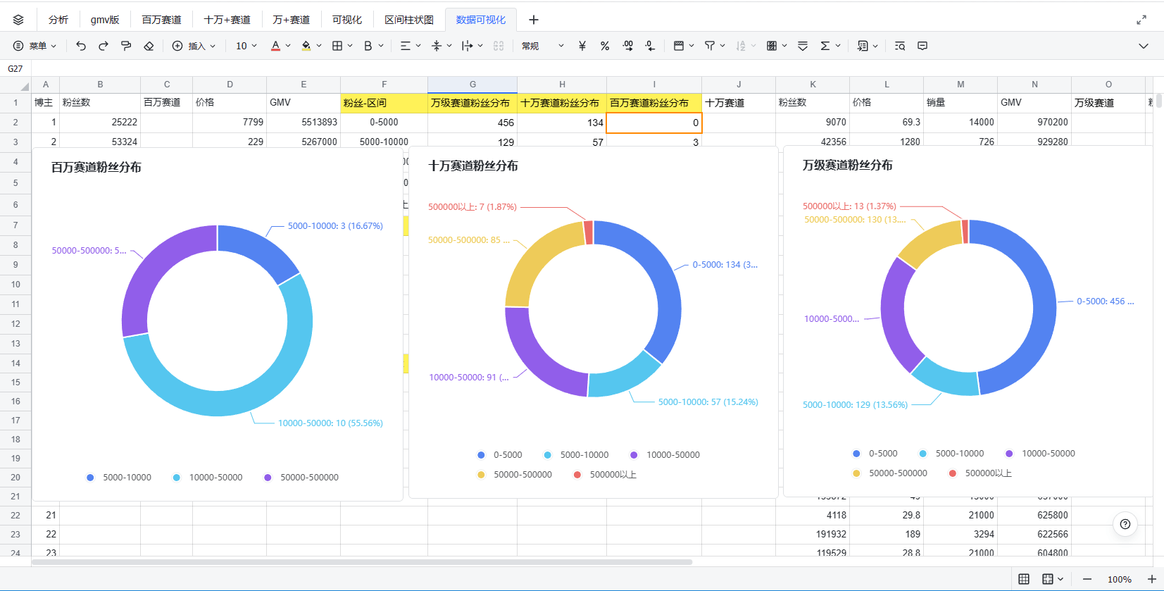
Task: Expand the toolbar collapse chevron
Action: [1144, 46]
